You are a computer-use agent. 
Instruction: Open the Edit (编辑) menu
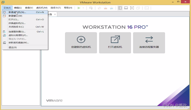pyautogui.click(x=18, y=8)
